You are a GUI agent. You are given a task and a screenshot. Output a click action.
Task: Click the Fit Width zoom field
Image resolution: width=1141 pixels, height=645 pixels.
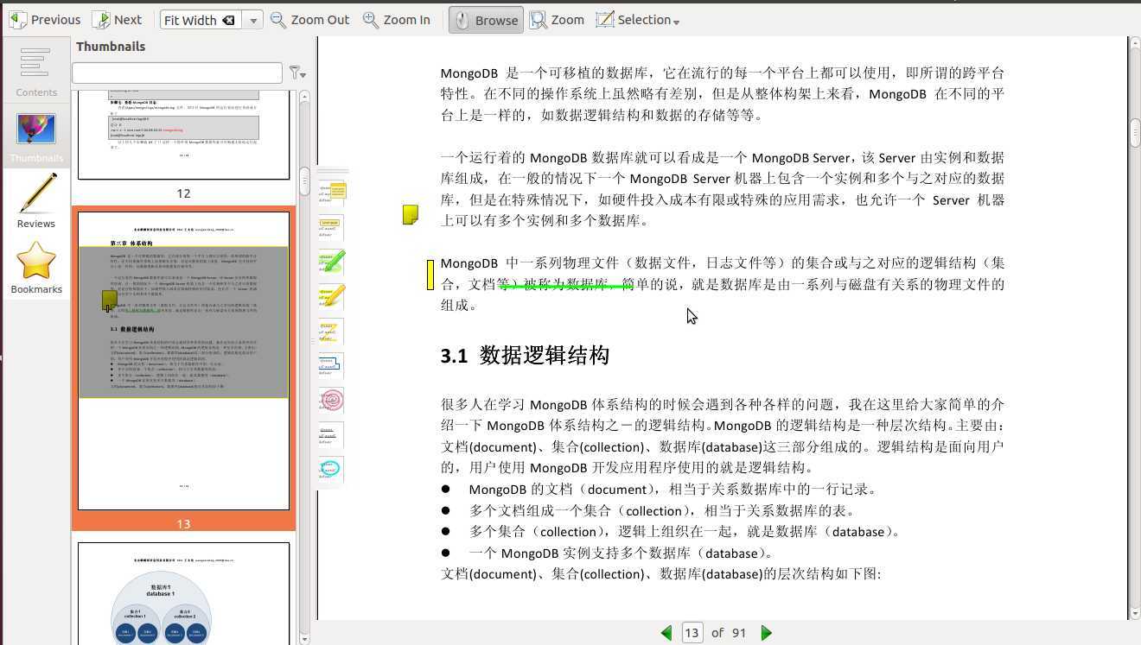click(x=200, y=20)
